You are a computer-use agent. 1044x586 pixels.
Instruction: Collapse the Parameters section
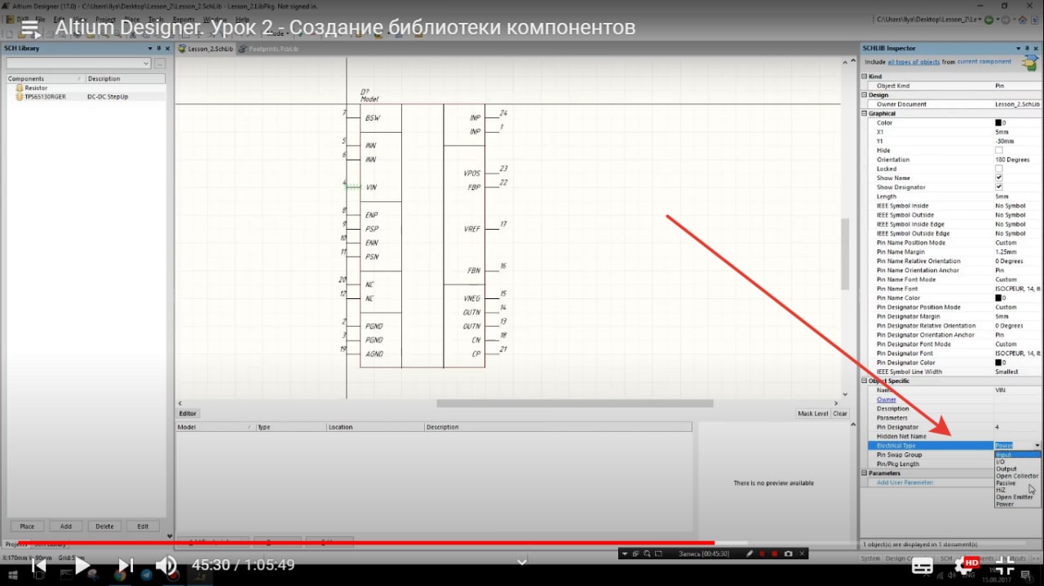click(865, 473)
